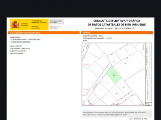Click the grey disclaimer note below the map
Viewport: 161px width, 120px height.
coord(117,114)
